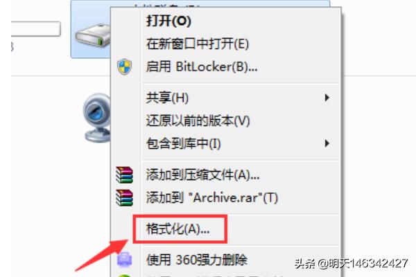Click 格式化(A)... to format drive
416x277 pixels.
(177, 229)
